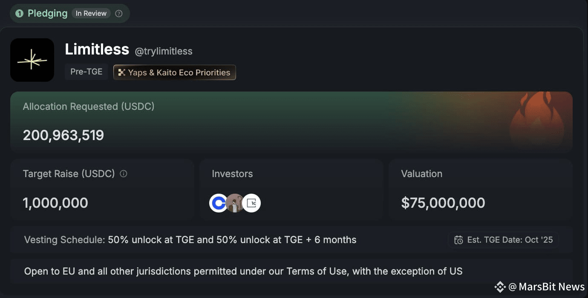
Task: Select the Pledging step tab
Action: (x=47, y=14)
